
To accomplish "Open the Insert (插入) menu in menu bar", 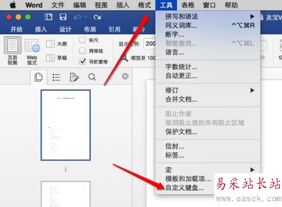I will [123, 5].
